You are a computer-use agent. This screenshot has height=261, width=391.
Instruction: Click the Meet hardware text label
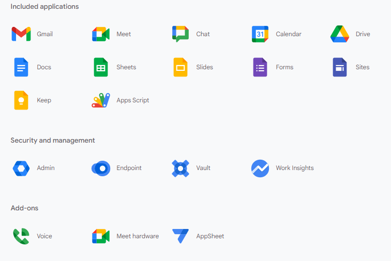pyautogui.click(x=138, y=236)
